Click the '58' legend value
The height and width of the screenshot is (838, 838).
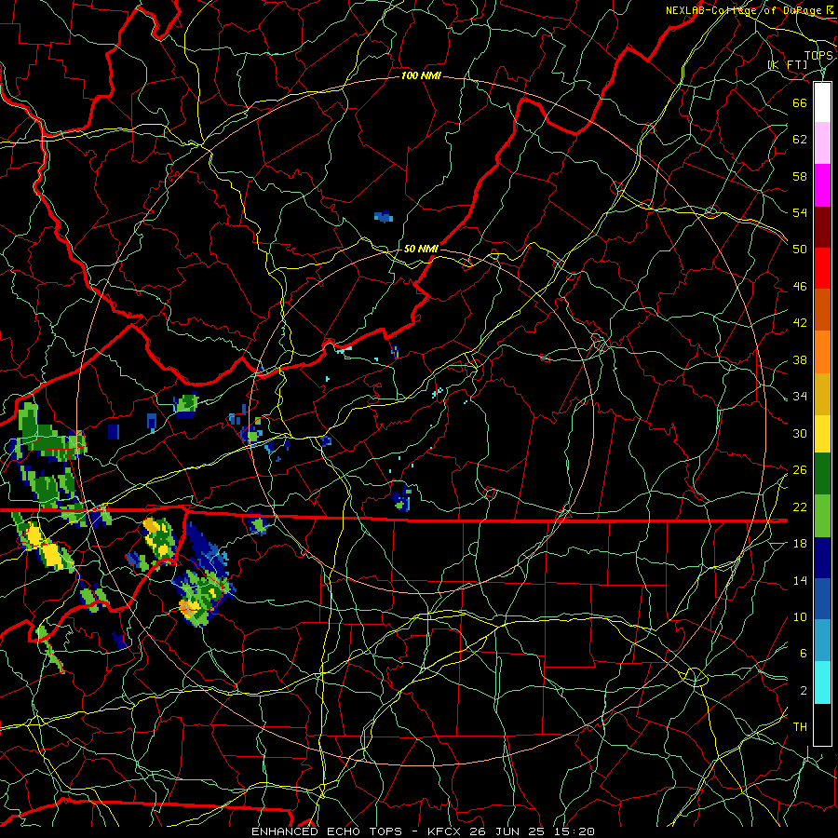click(x=800, y=176)
